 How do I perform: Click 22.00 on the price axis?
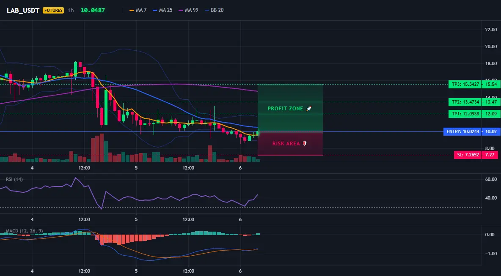(x=491, y=30)
